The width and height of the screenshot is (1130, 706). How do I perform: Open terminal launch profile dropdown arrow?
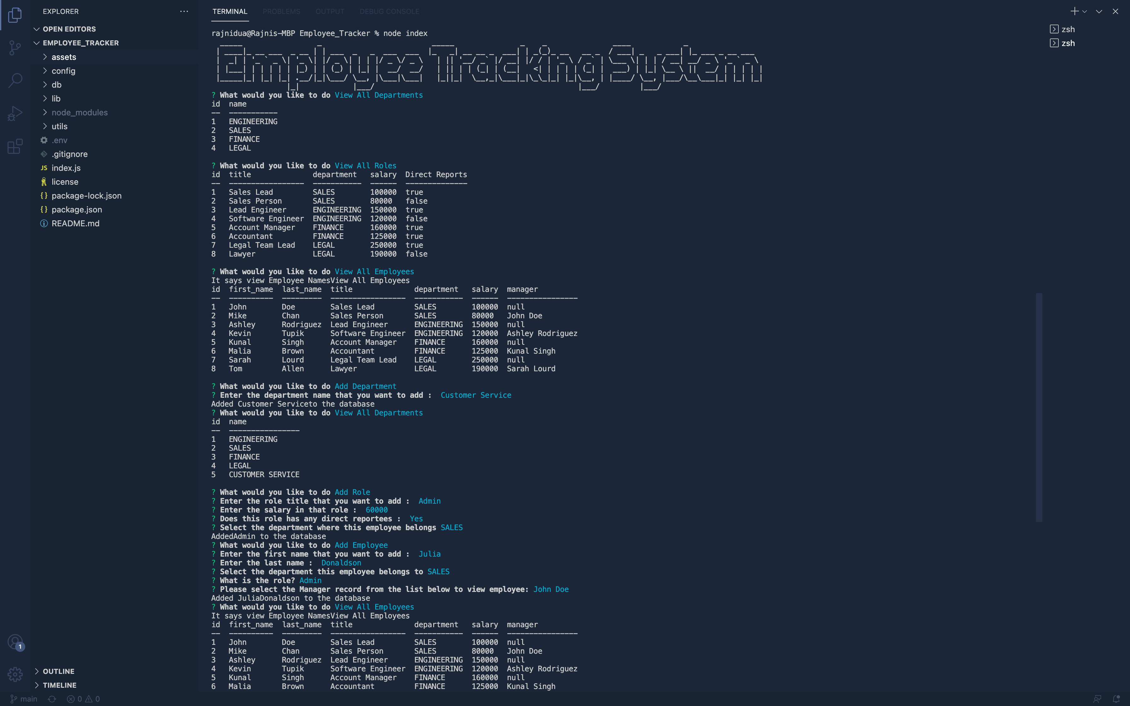(1084, 12)
